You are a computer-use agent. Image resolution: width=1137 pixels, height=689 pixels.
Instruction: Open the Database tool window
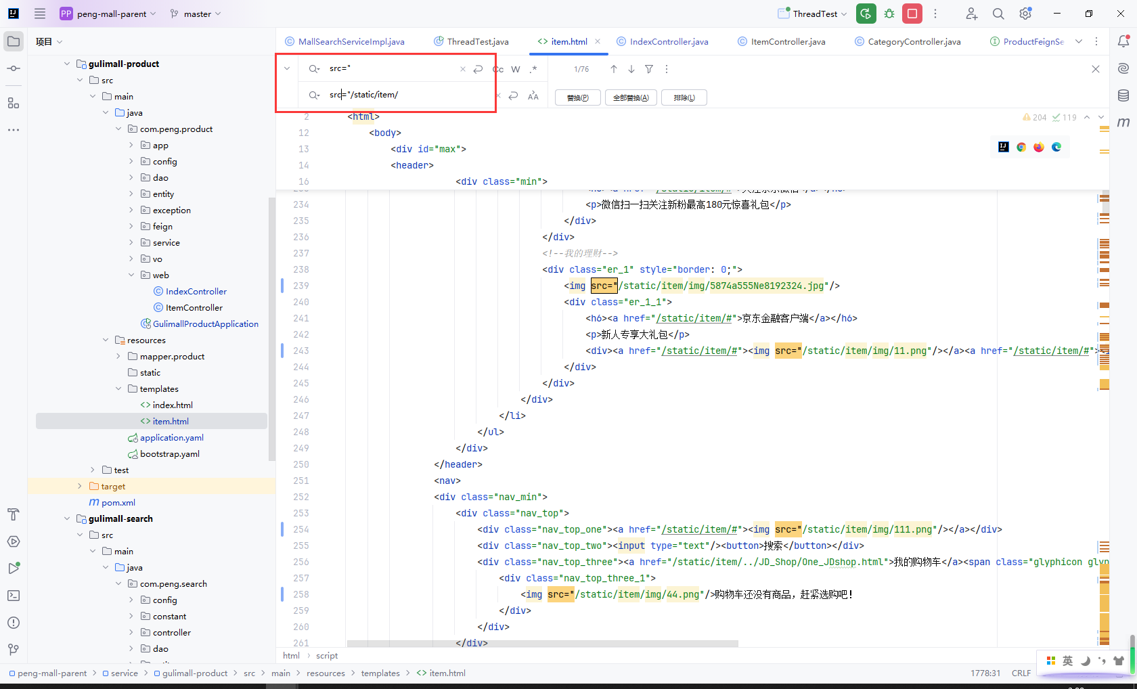(1123, 95)
